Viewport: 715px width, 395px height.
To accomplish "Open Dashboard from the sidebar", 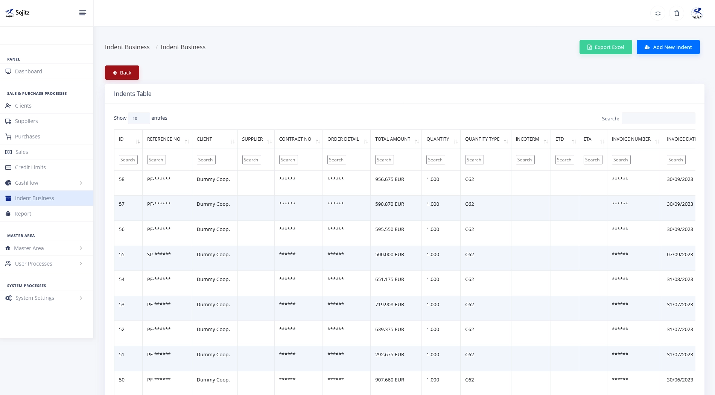I will 47,71.
